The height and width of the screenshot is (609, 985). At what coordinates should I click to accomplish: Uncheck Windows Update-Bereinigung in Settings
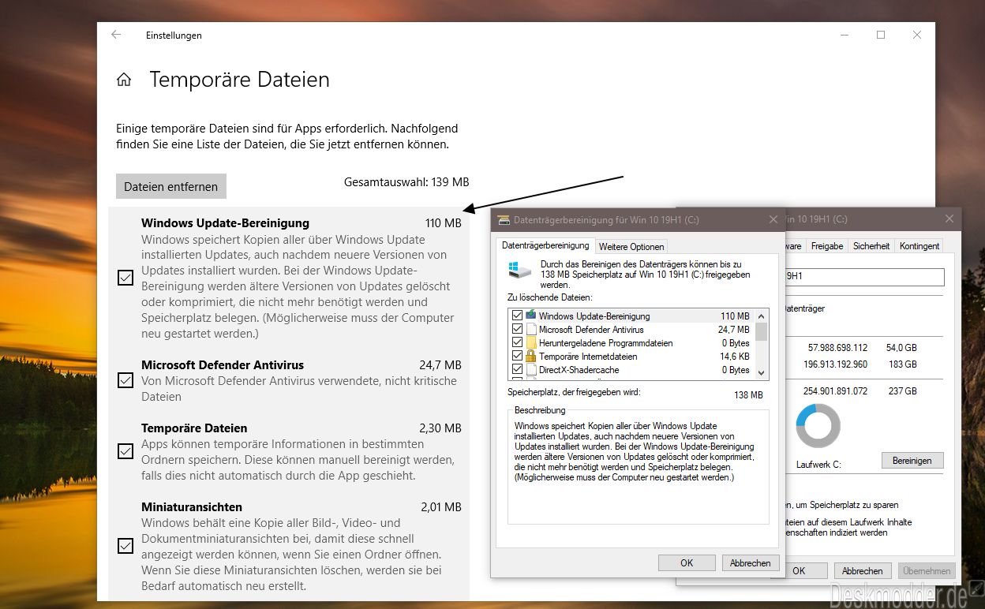tap(125, 278)
